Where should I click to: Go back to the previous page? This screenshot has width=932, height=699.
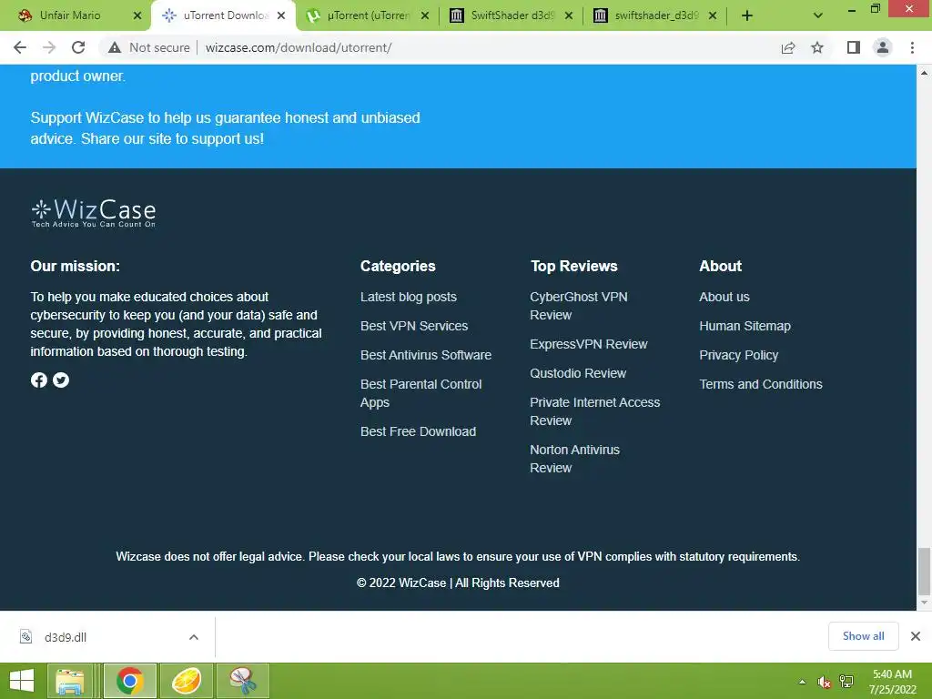click(20, 47)
